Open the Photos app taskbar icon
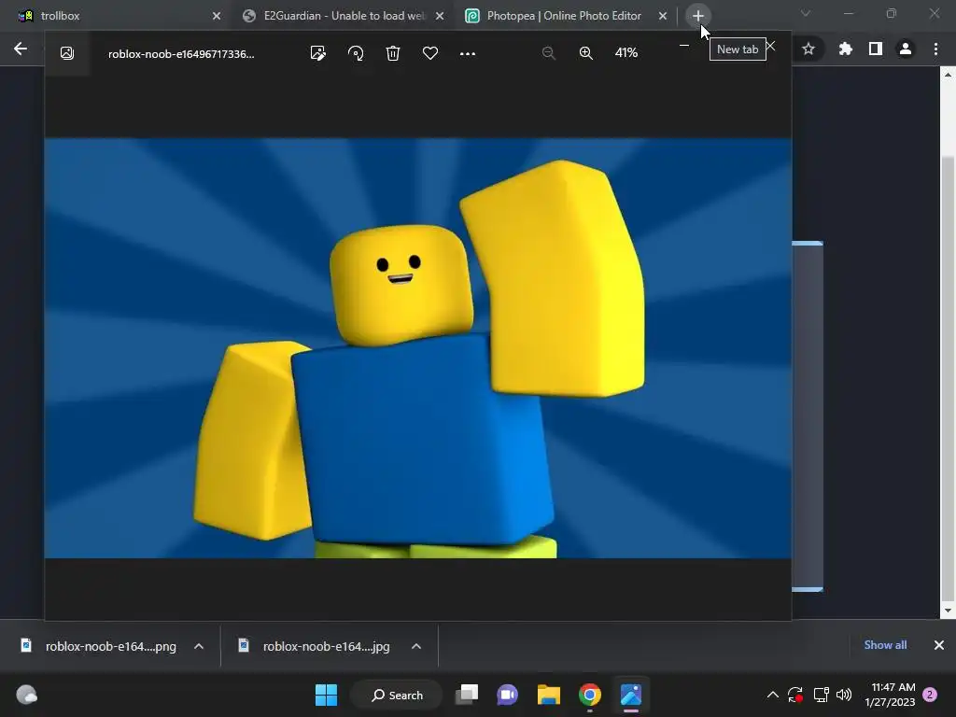 [631, 695]
